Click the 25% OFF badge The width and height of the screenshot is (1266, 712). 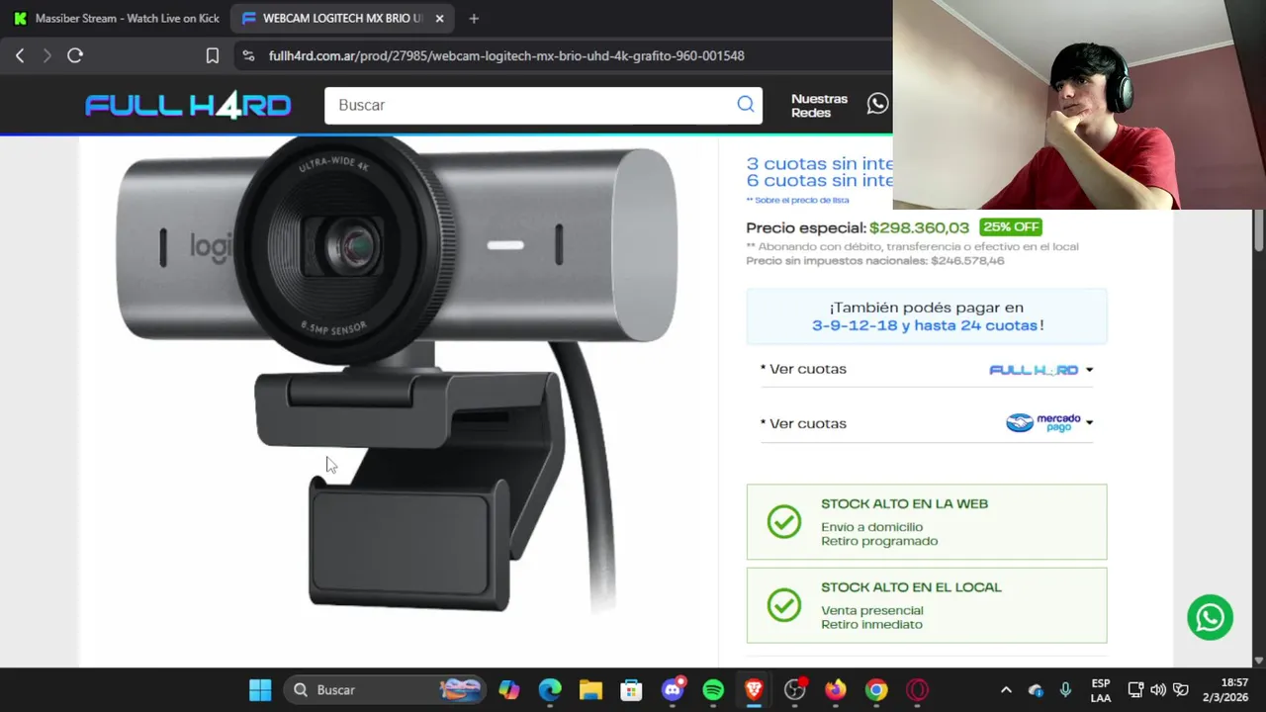pos(1010,227)
